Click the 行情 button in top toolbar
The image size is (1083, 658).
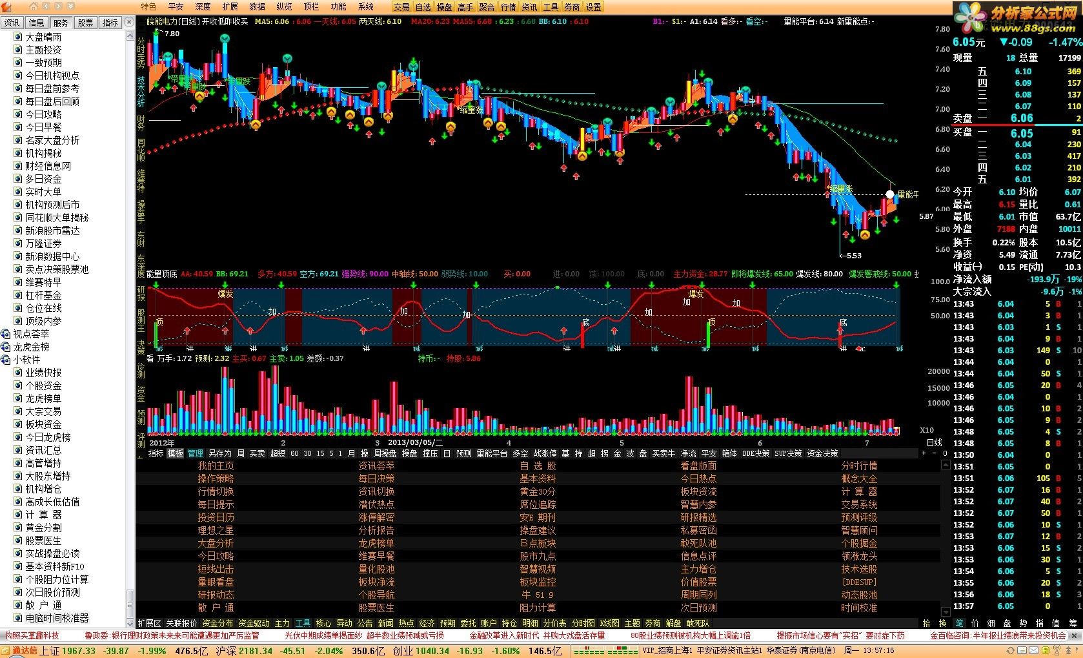(x=508, y=7)
